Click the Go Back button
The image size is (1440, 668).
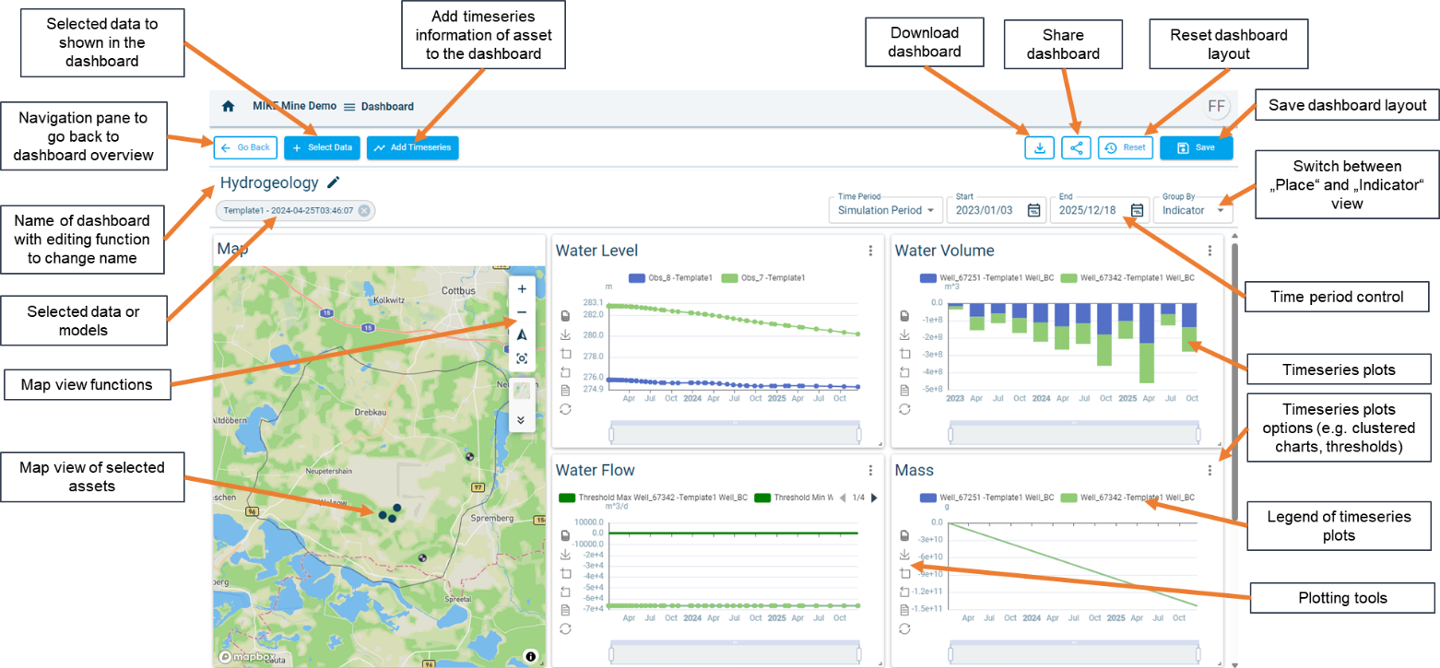[x=245, y=147]
